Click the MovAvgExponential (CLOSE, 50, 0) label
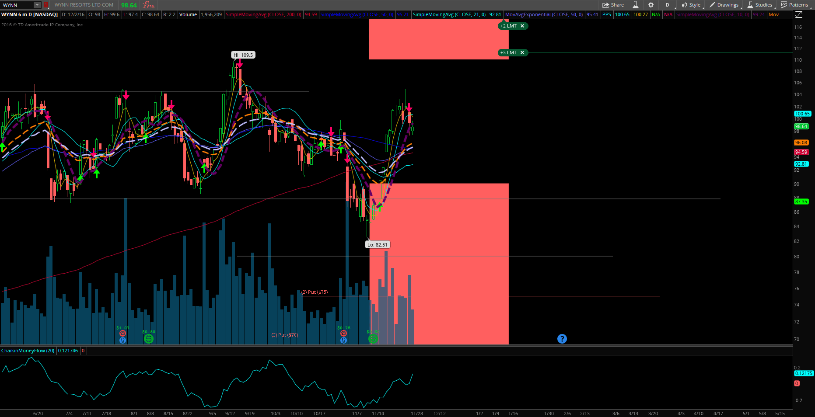This screenshot has width=815, height=417. tap(544, 14)
